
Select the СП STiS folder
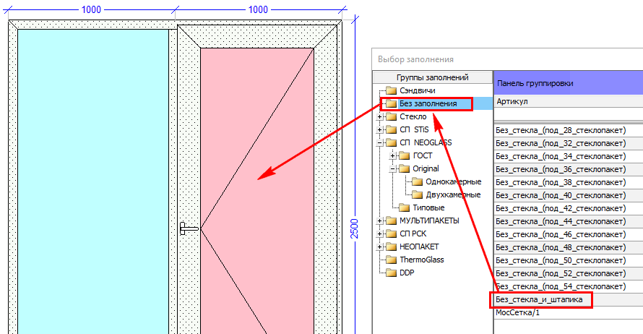point(414,129)
